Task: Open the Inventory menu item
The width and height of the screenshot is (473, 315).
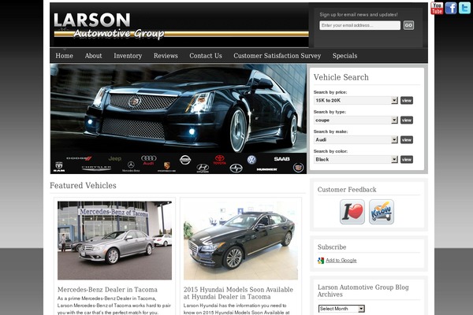Action: click(x=128, y=56)
